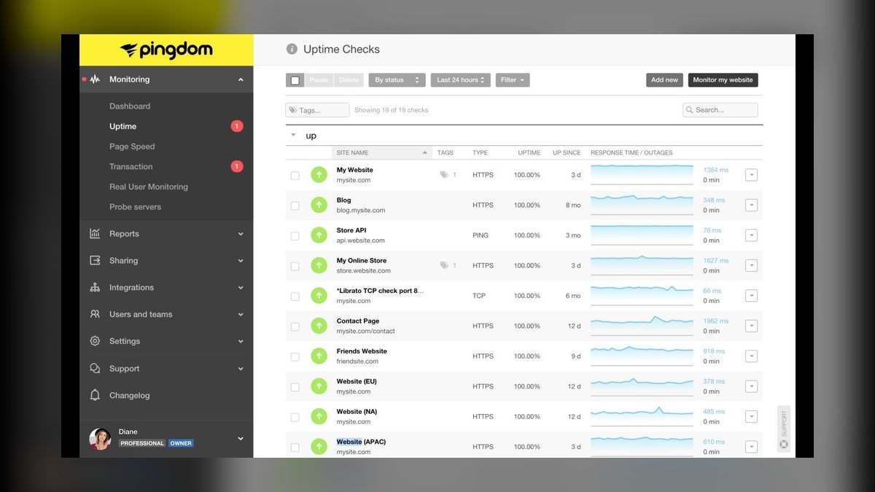Check the Store API row checkbox
This screenshot has width=875, height=492.
pyautogui.click(x=295, y=236)
